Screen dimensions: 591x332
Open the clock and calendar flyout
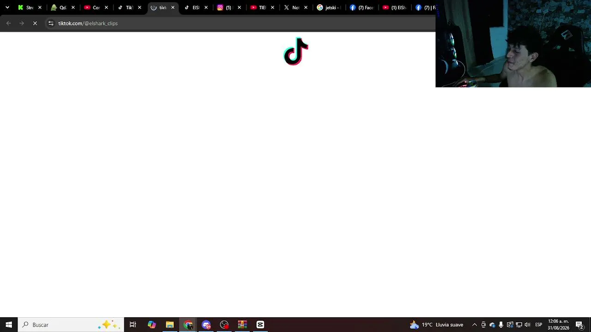(x=558, y=325)
